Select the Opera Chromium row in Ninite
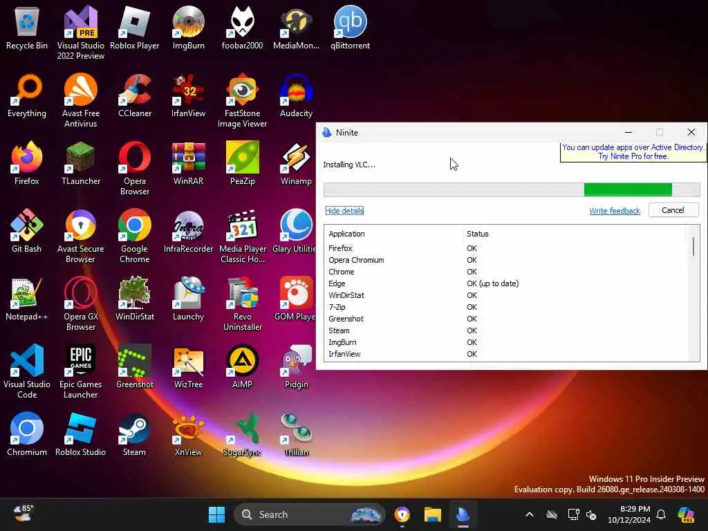The height and width of the screenshot is (531, 708). [x=505, y=260]
